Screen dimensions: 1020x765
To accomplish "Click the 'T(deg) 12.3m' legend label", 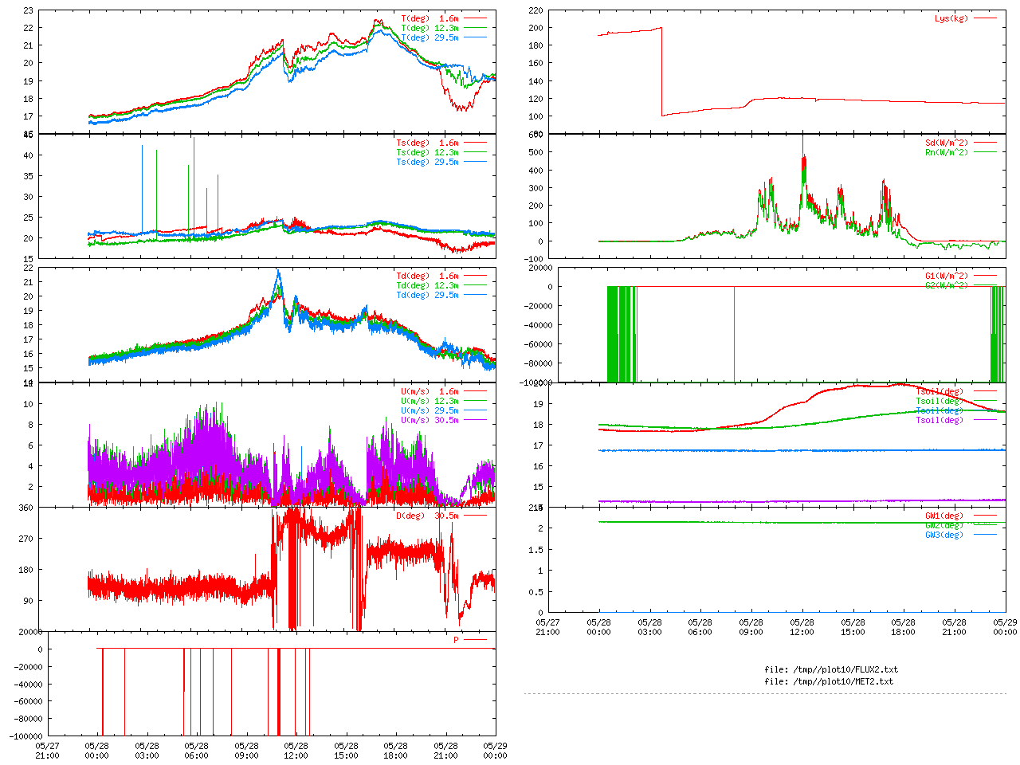I will (430, 28).
